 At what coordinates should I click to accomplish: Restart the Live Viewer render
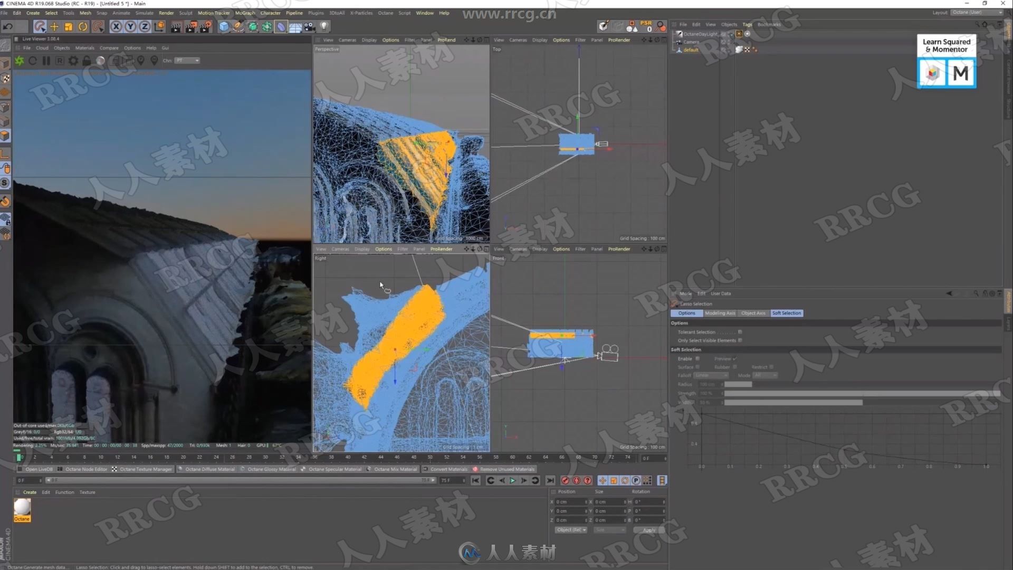coord(33,61)
